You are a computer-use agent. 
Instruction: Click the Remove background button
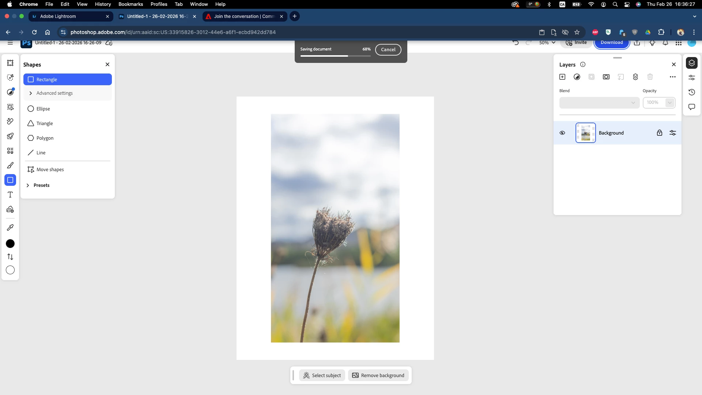pos(378,375)
